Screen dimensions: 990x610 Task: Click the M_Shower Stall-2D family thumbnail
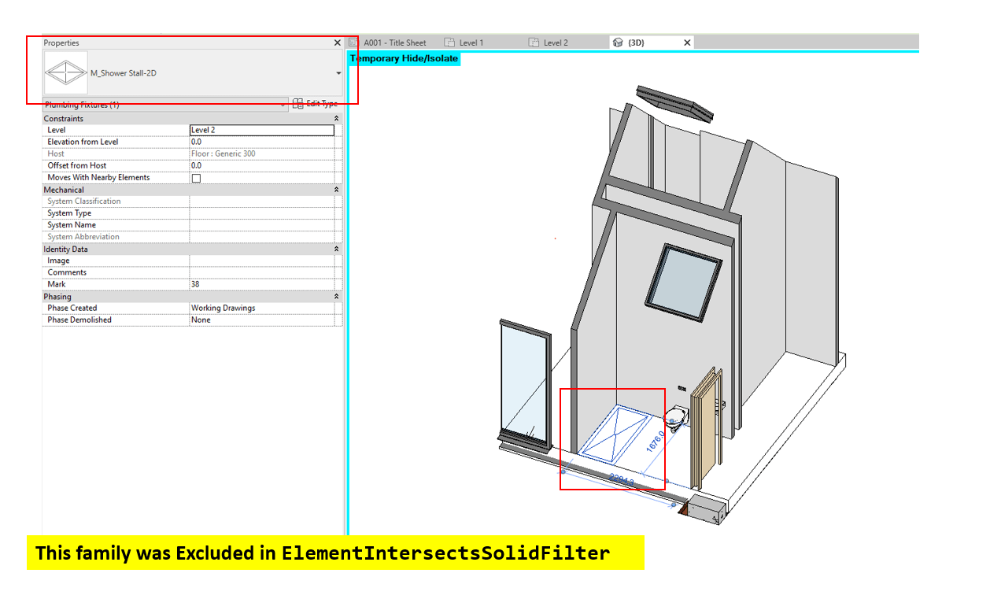tap(66, 73)
